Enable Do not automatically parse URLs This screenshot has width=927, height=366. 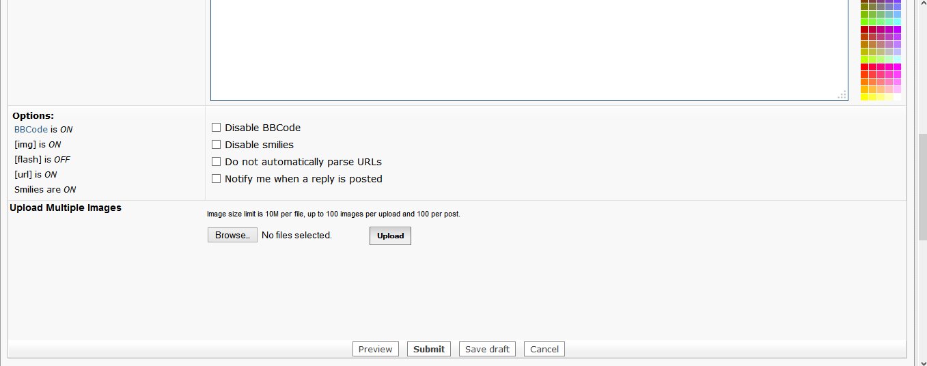click(217, 162)
